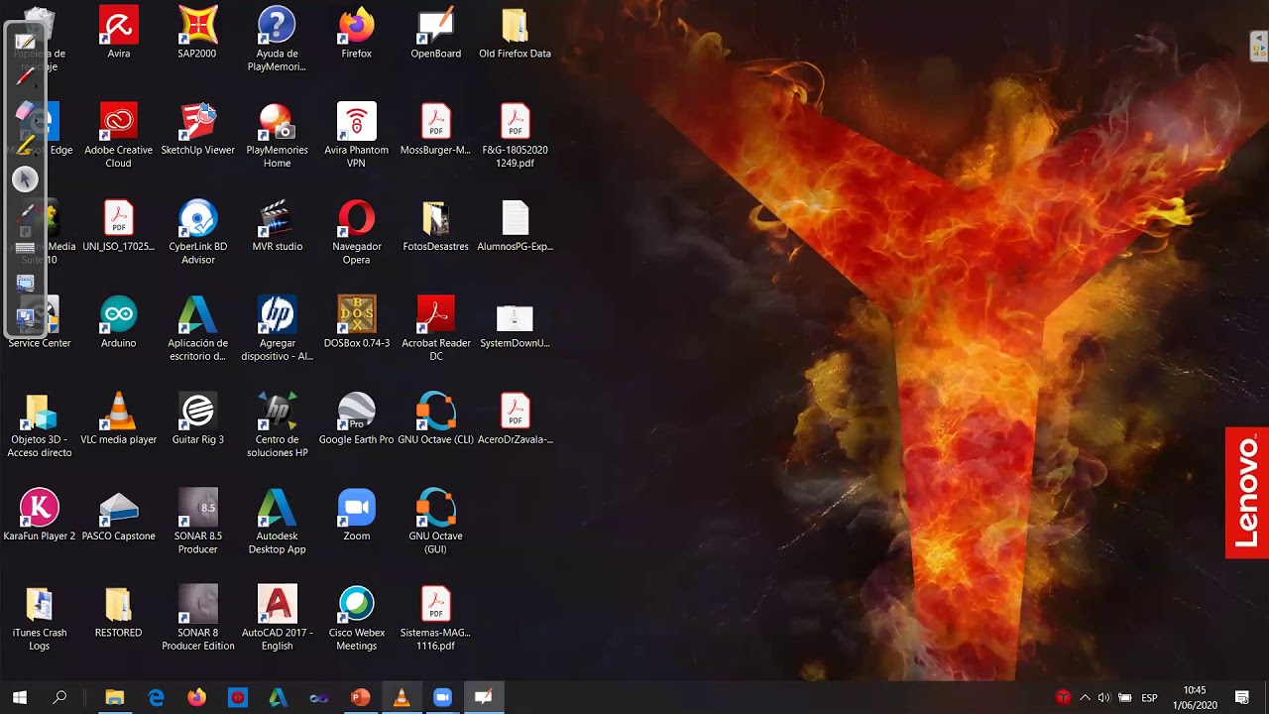Select the pen tool in the floating toolbar
The width and height of the screenshot is (1269, 714).
(x=26, y=75)
